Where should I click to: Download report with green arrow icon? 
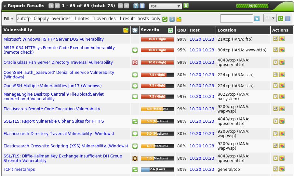[x=186, y=6]
